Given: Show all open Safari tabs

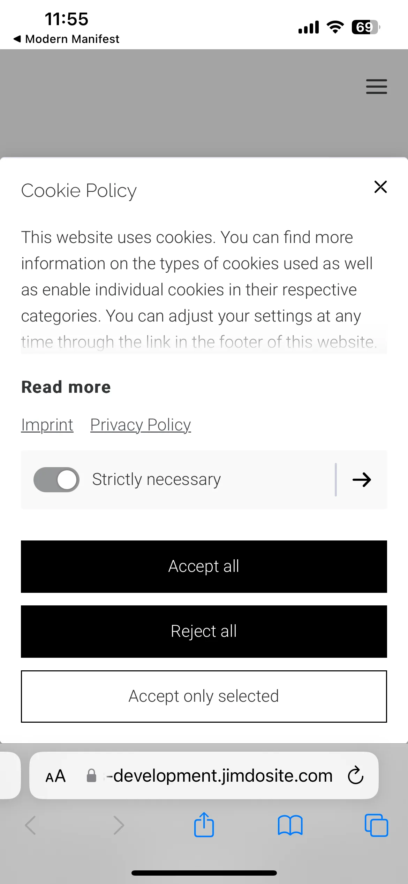Looking at the screenshot, I should tap(376, 825).
